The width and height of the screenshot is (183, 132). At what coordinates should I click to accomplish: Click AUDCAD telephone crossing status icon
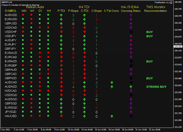tap(131, 82)
